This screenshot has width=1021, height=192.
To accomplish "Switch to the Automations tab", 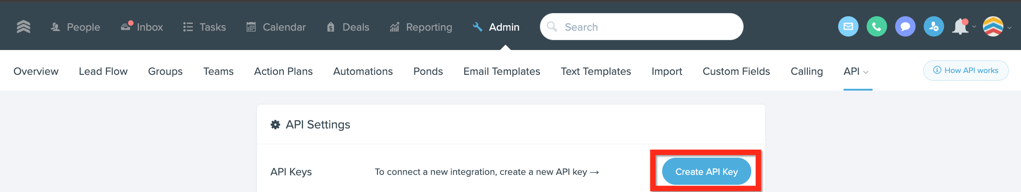I will click(x=363, y=71).
